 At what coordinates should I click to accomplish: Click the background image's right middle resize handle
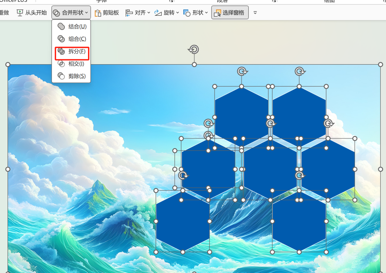pos(381,169)
